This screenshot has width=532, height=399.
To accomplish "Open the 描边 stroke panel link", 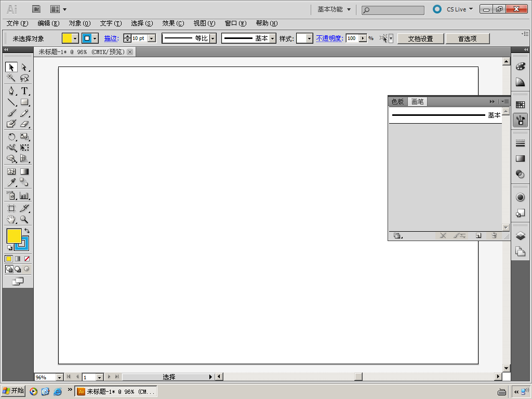I will click(x=111, y=38).
